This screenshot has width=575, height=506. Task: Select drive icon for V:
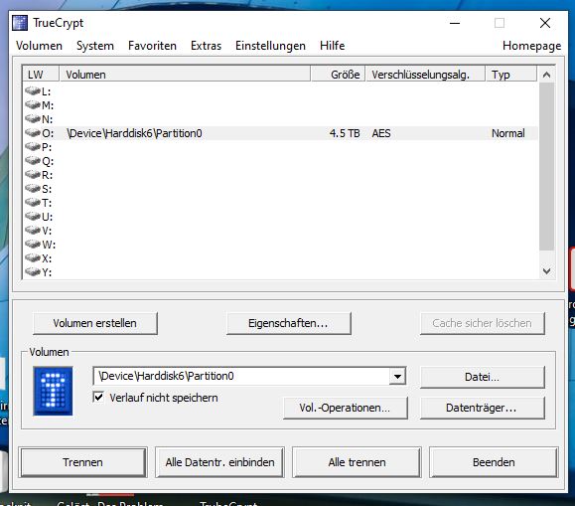coord(33,231)
